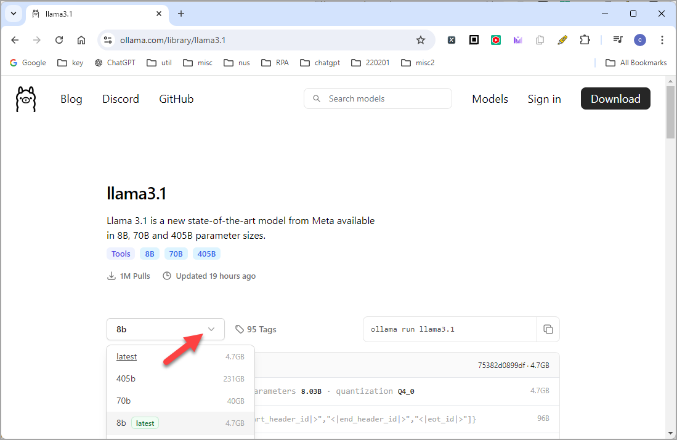
Task: Click the page vertical scrollbar thumb
Action: tap(670, 112)
